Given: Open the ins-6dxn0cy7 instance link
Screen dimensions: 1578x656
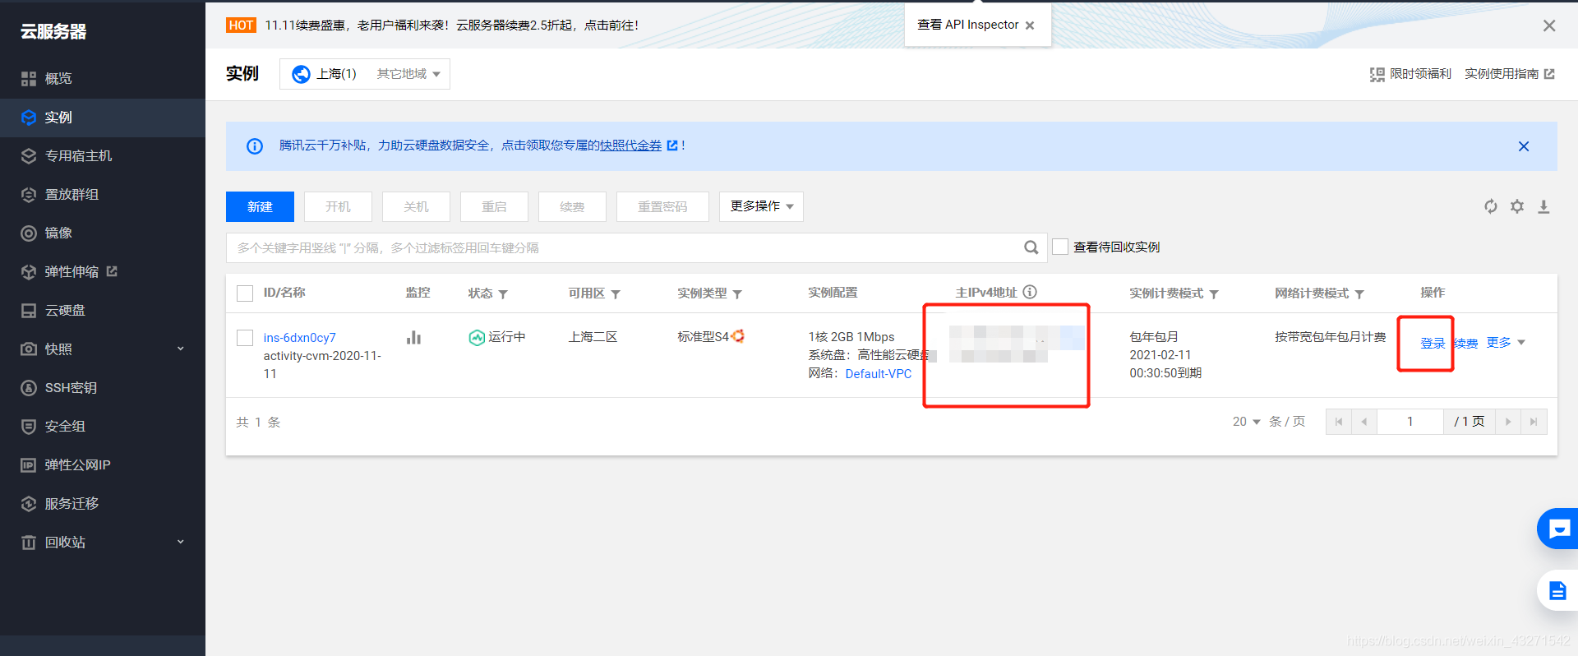Looking at the screenshot, I should tap(299, 338).
